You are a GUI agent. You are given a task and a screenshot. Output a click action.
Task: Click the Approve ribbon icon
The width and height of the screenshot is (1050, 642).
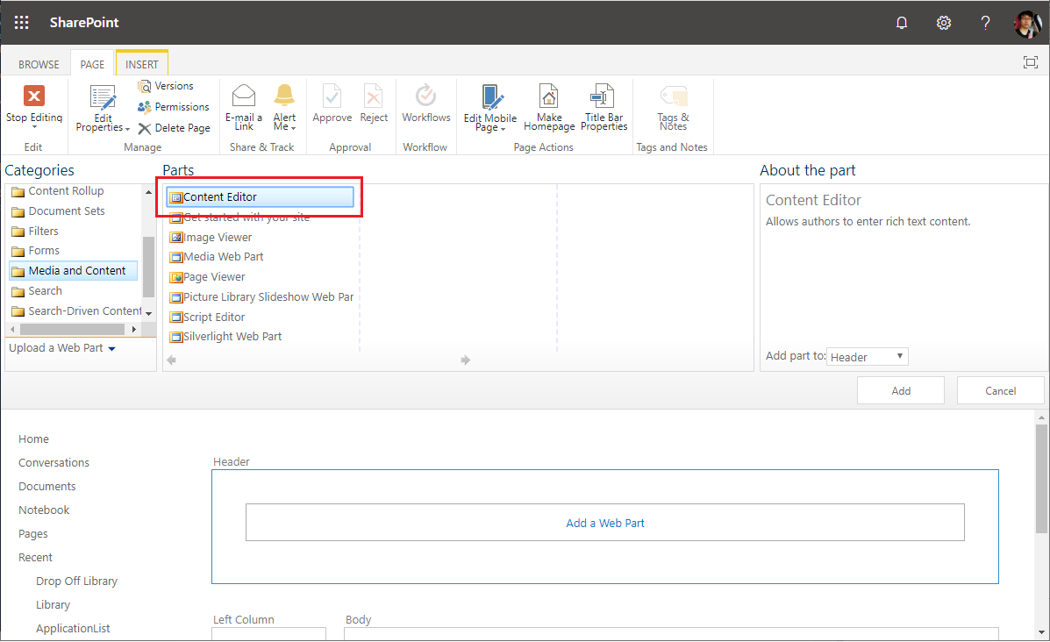click(x=332, y=96)
